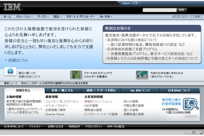
Task: Click footer お問い合わせ link
Action: click(55, 126)
